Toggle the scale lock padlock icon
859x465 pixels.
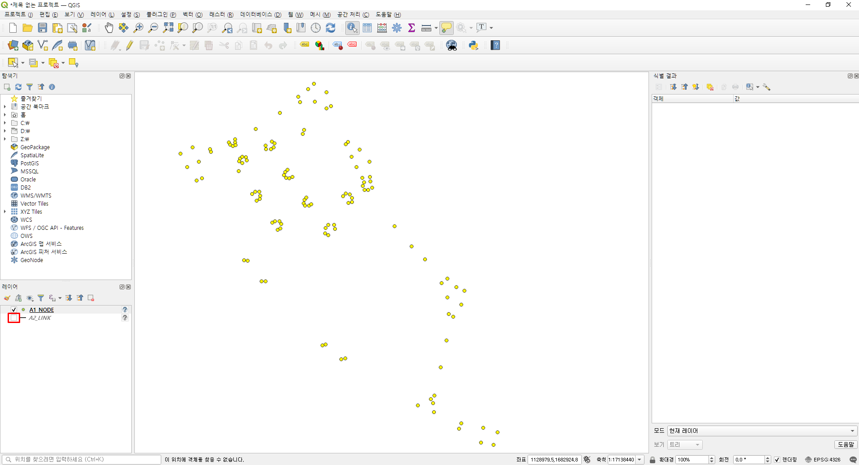pos(653,460)
